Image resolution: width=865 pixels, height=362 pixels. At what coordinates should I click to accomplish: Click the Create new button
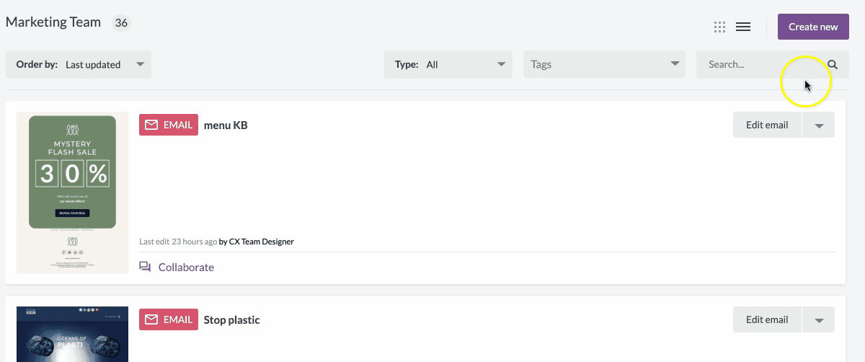(x=813, y=27)
